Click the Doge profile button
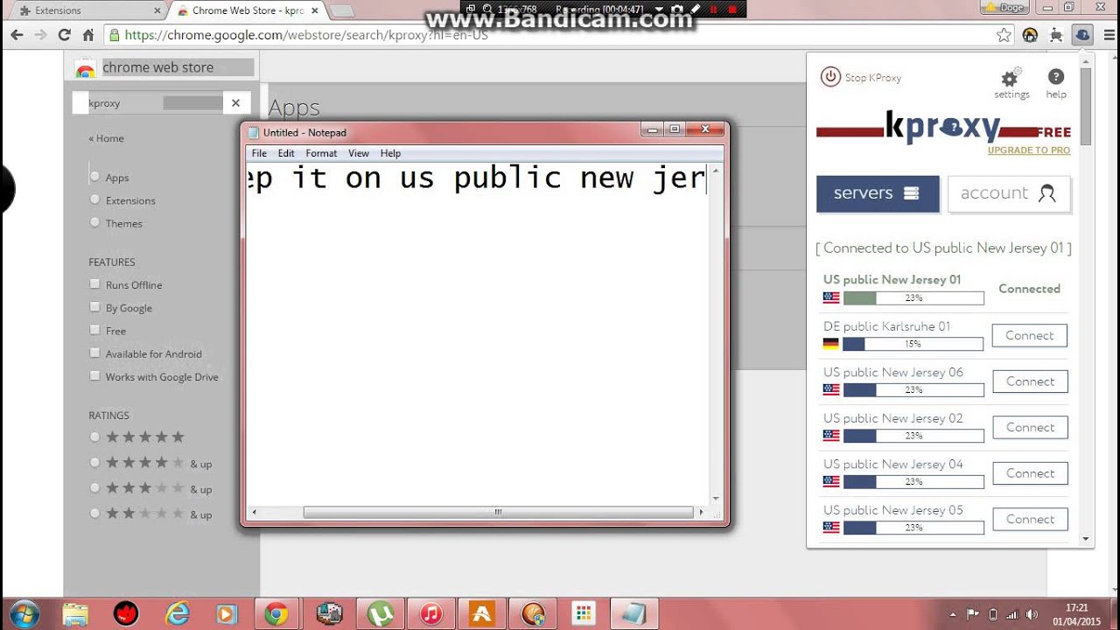 [1004, 7]
